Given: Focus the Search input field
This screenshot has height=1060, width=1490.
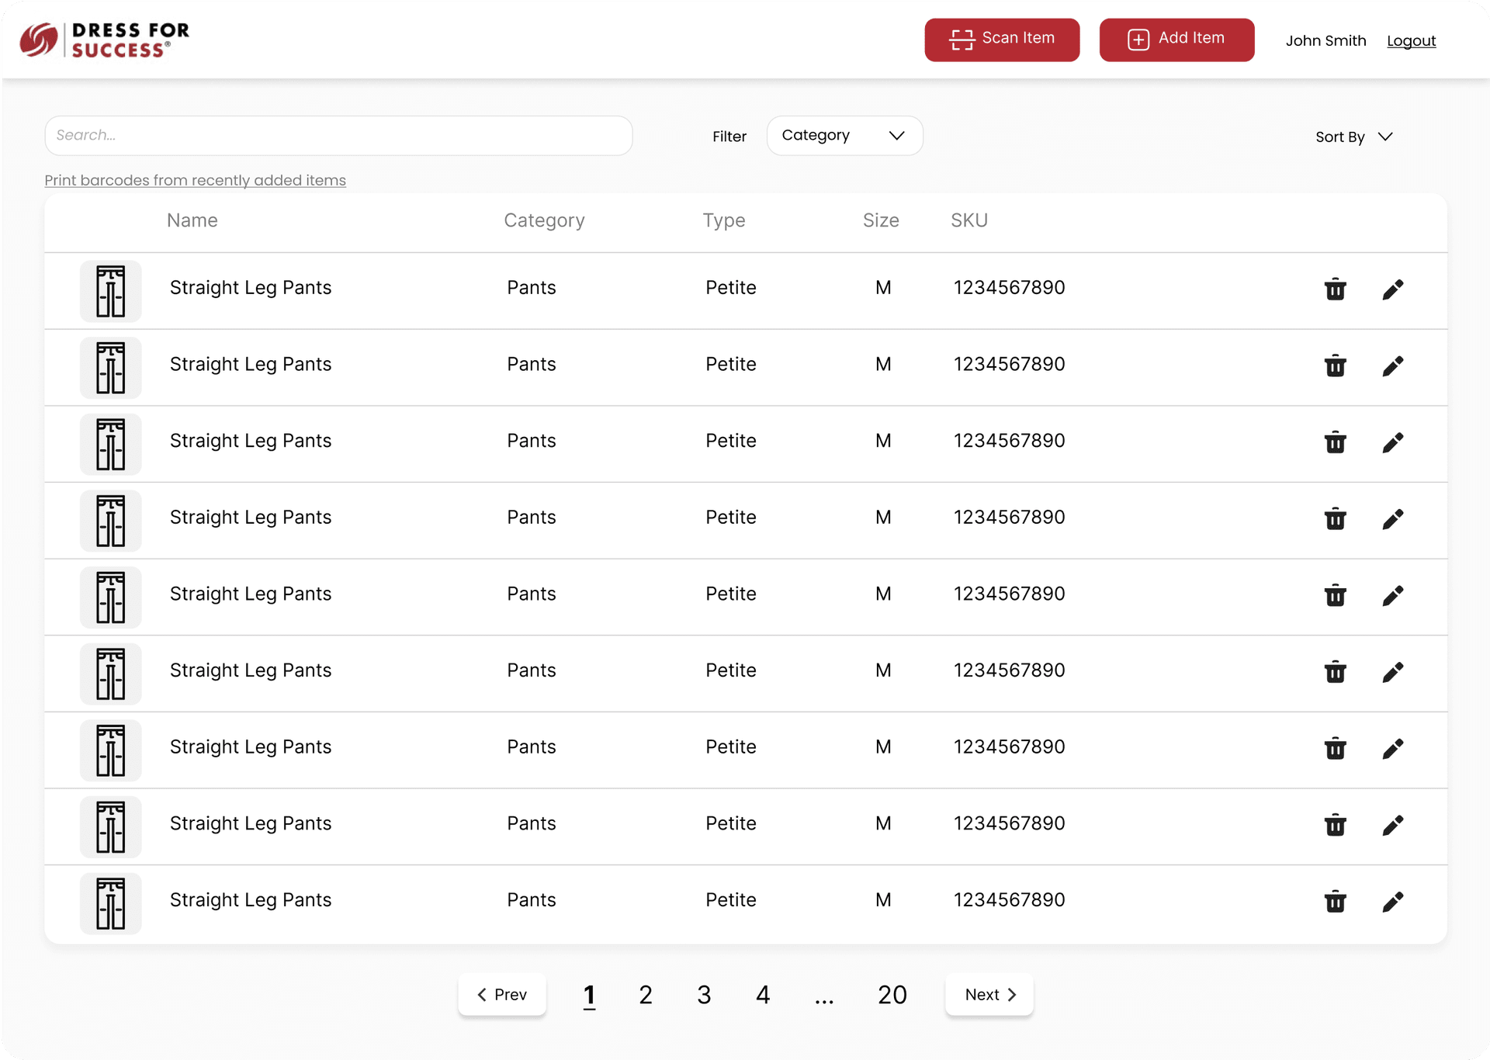Looking at the screenshot, I should (x=338, y=136).
